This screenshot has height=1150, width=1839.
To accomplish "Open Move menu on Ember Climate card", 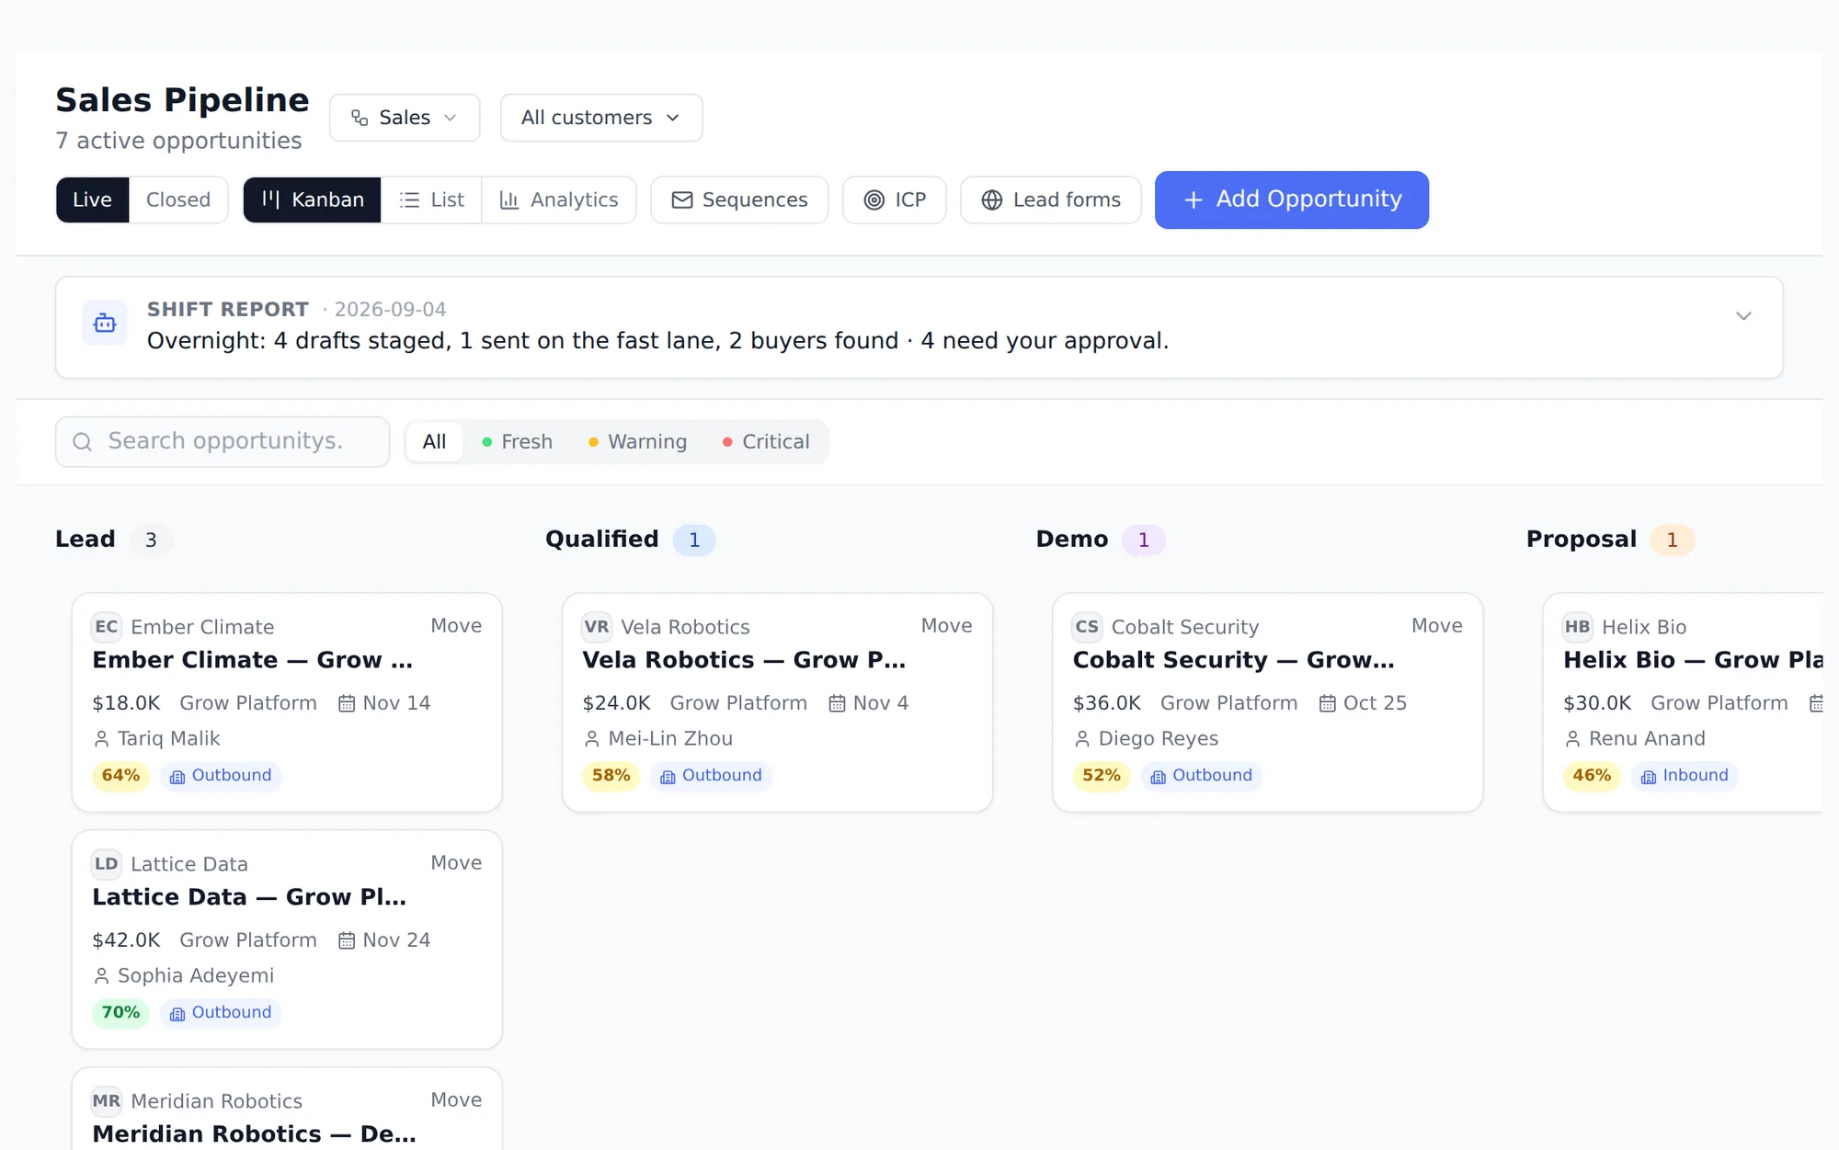I will point(456,626).
